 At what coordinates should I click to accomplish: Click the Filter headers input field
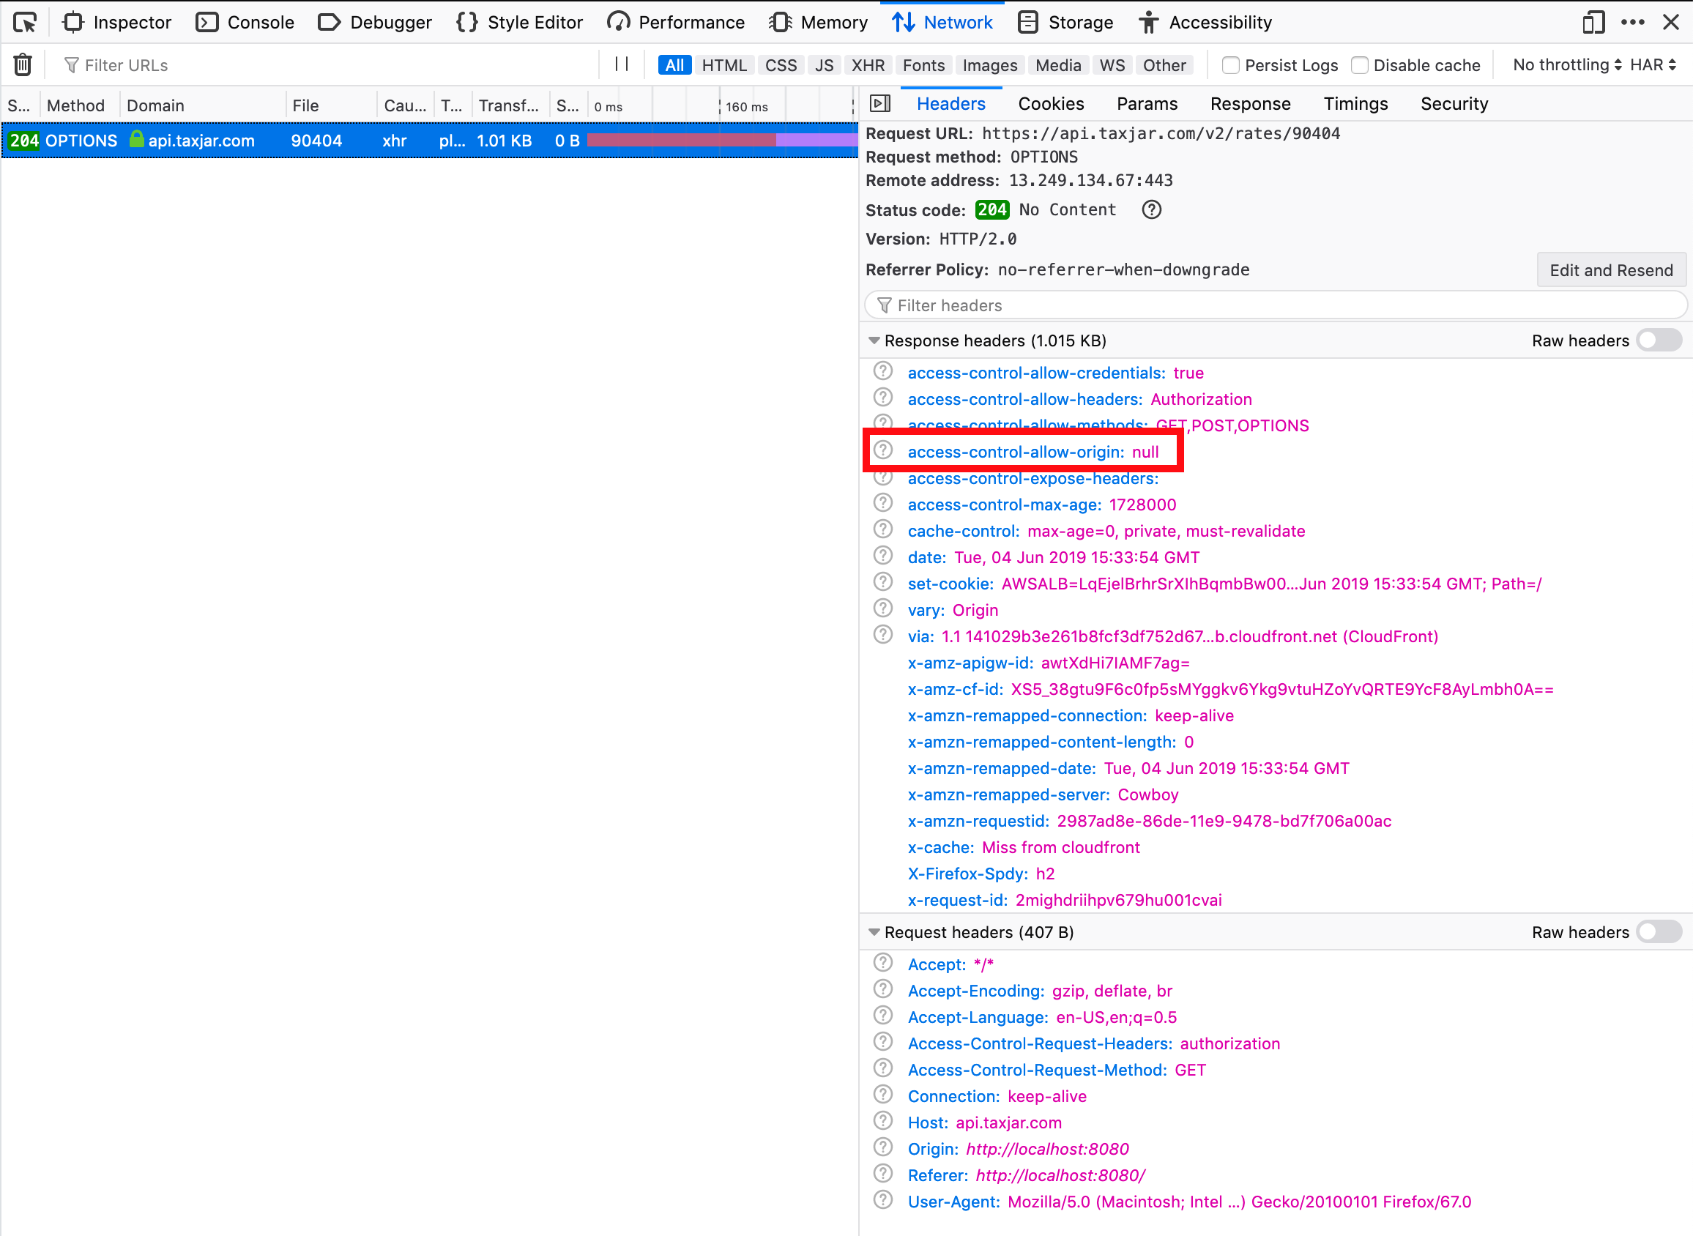(x=1272, y=305)
